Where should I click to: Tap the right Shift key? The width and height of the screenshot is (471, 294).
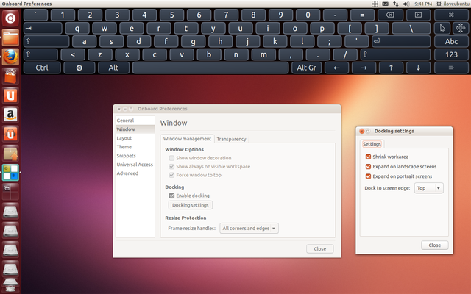[x=395, y=54]
